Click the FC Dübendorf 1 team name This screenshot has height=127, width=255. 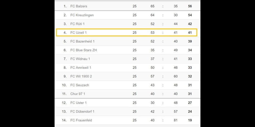click(82, 112)
